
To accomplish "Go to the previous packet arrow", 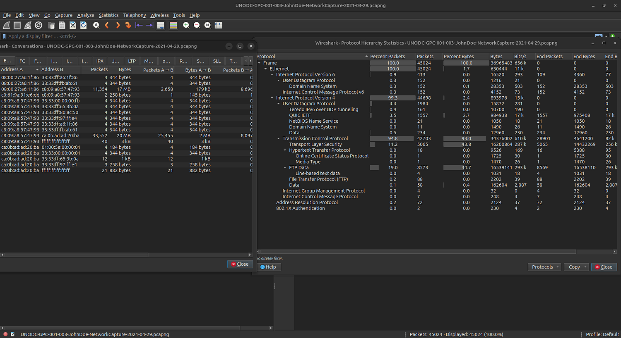I will [x=107, y=25].
